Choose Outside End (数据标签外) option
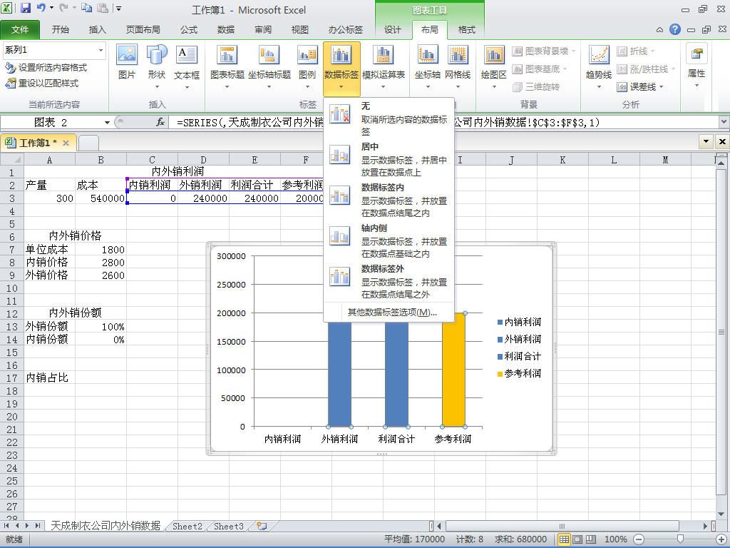Screen dimensions: 730x548 (x=389, y=281)
